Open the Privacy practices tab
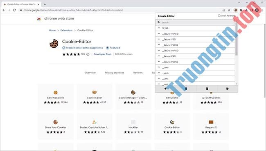Image resolution: width=266 pixels, height=151 pixels. [x=115, y=73]
